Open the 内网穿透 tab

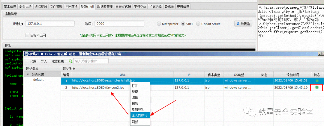pos(71,7)
